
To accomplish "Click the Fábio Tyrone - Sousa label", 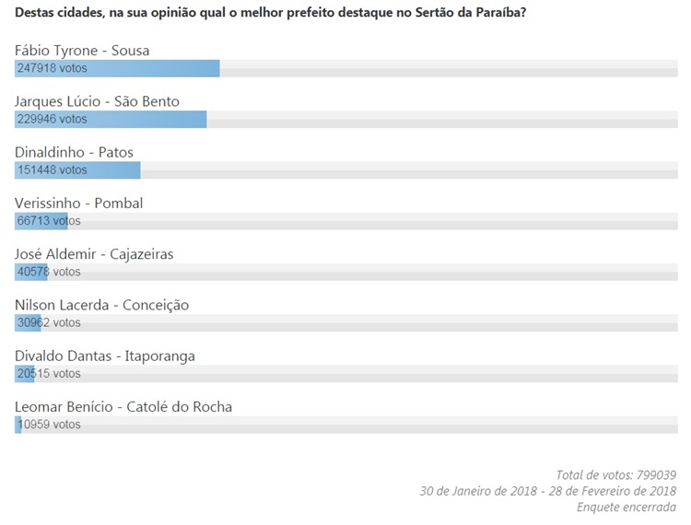I will pyautogui.click(x=82, y=51).
